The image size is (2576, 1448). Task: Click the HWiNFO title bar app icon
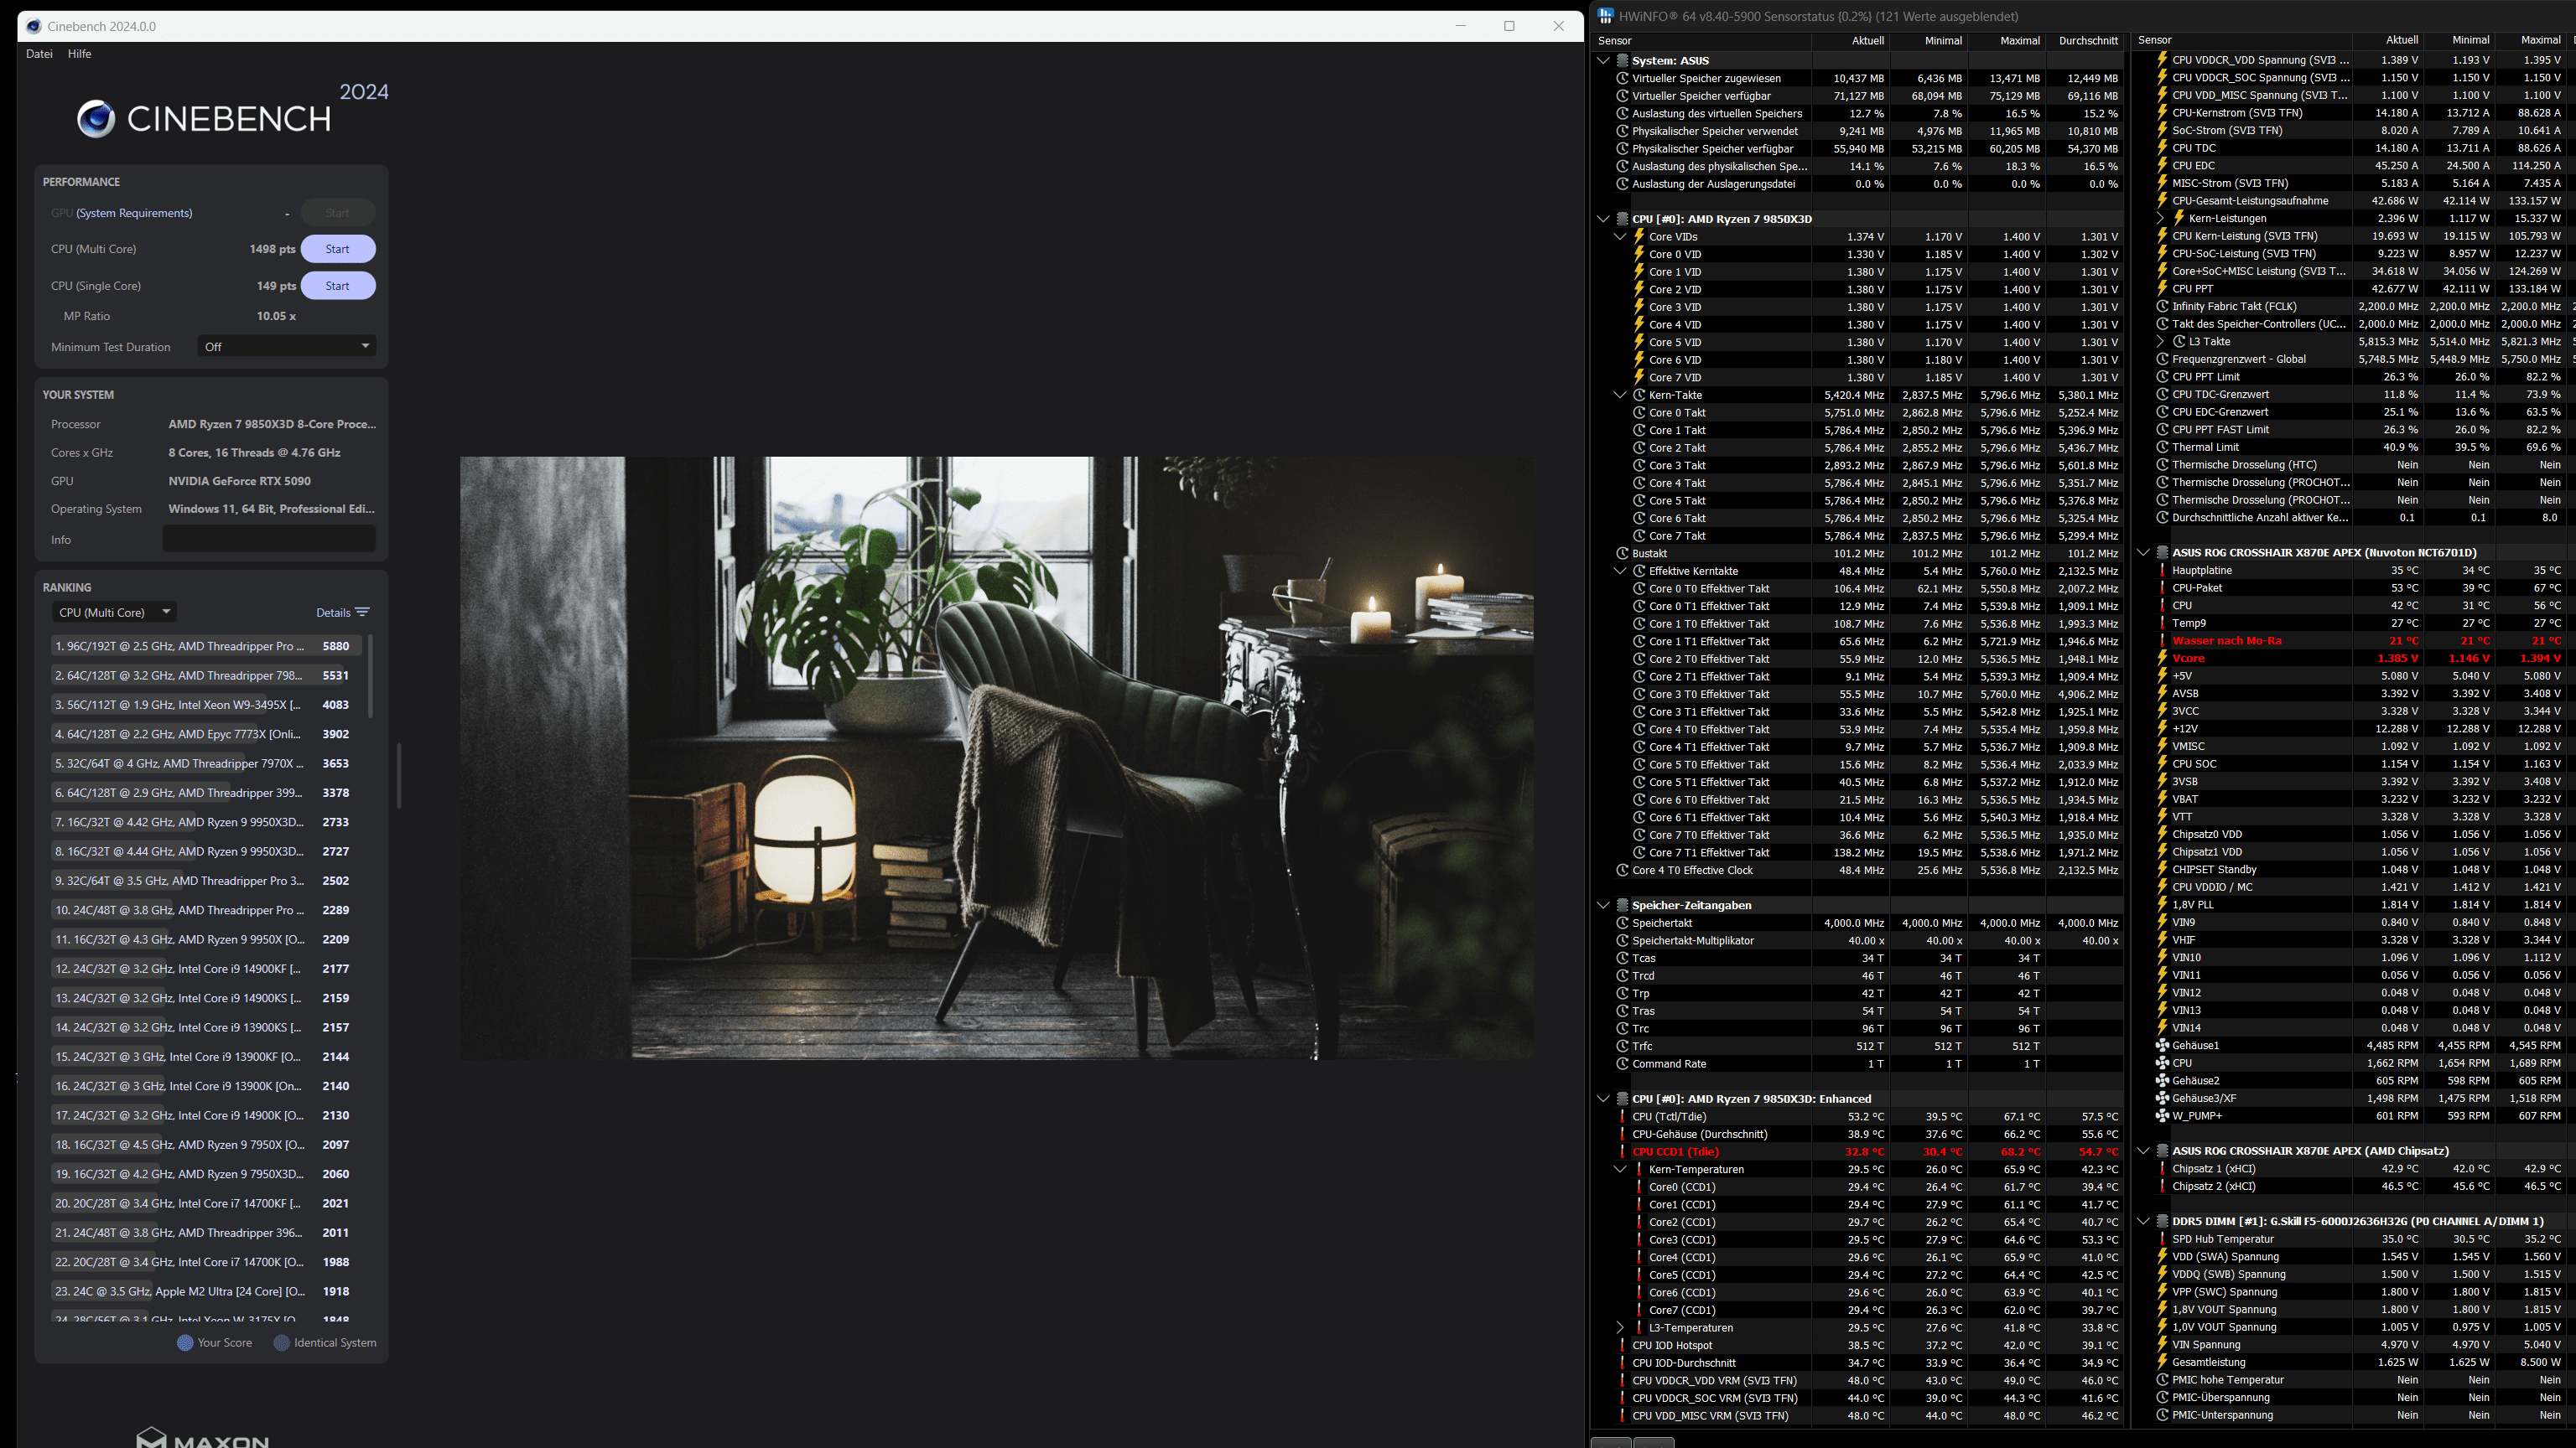point(1606,16)
